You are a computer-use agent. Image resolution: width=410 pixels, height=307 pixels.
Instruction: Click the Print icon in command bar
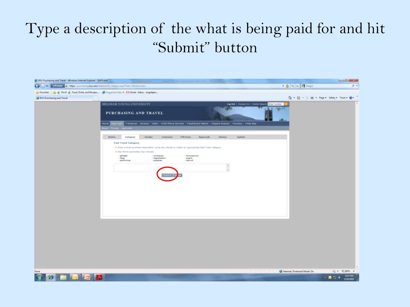coord(312,98)
